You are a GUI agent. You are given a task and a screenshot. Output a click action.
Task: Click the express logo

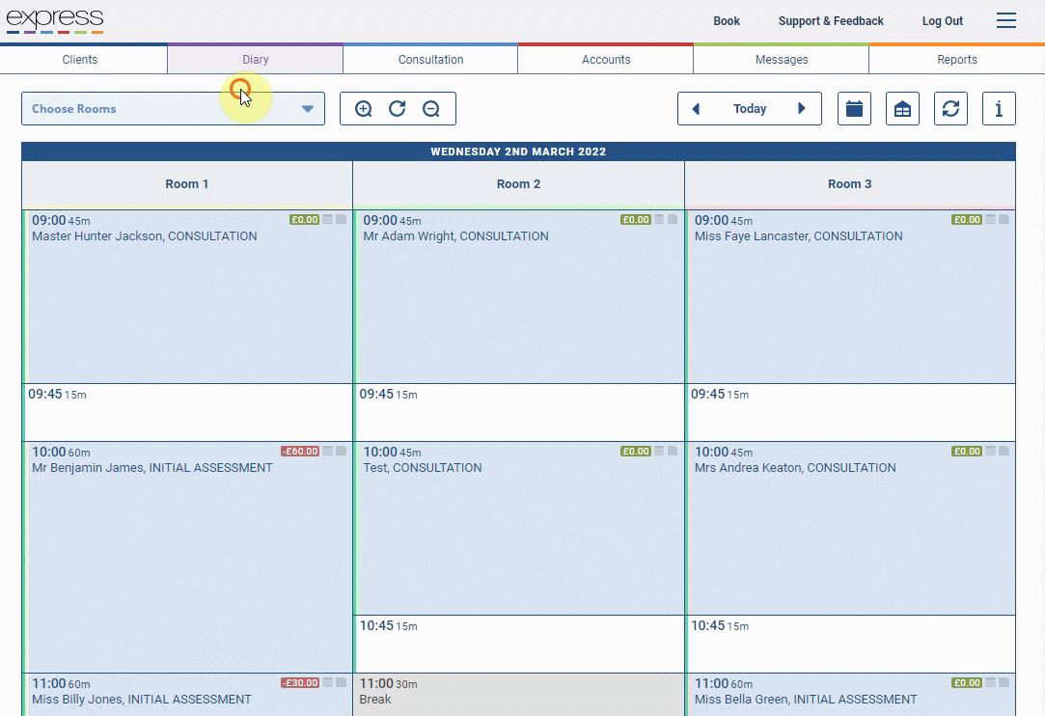point(55,20)
